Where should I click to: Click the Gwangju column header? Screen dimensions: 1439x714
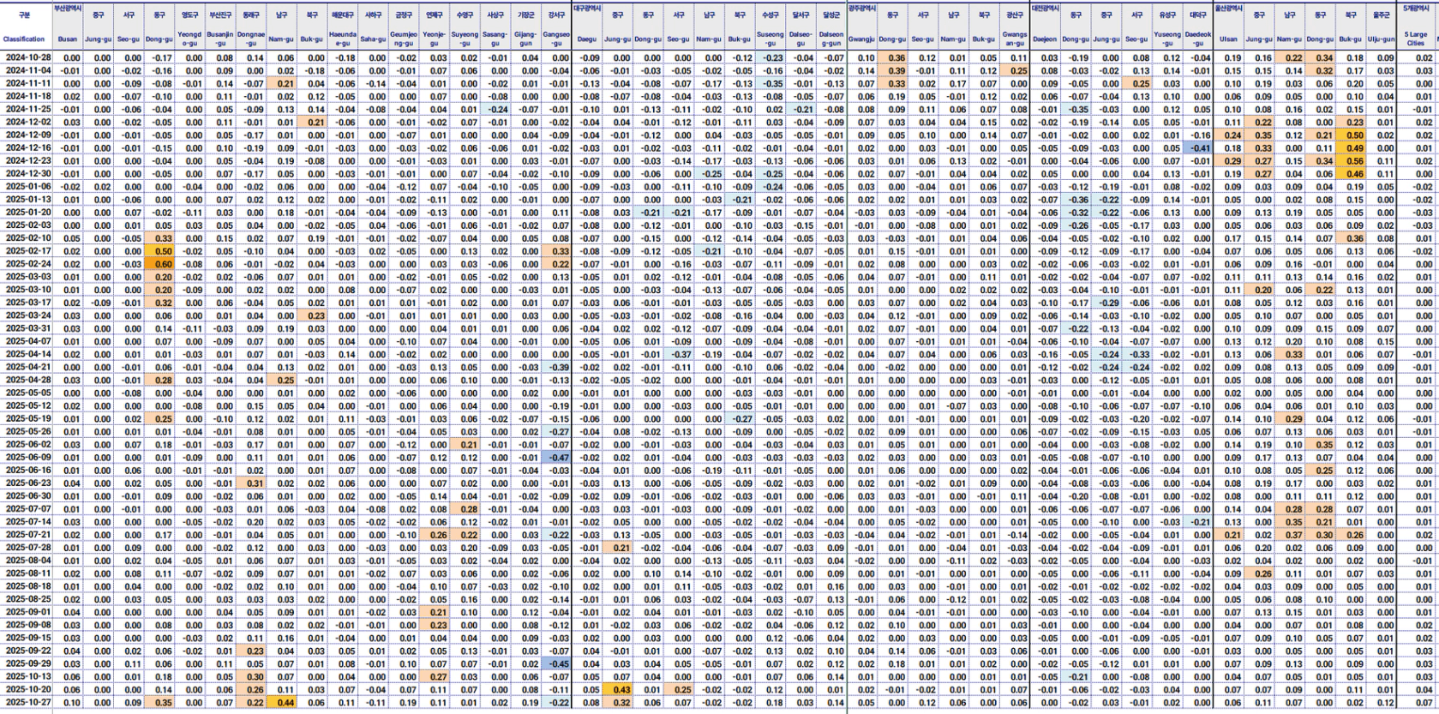pyautogui.click(x=861, y=39)
